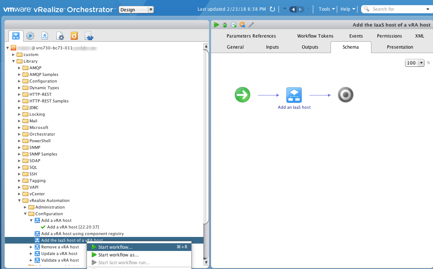Expand the HTTP-REST folder
Screen dimensions: 433x269
coord(19,94)
